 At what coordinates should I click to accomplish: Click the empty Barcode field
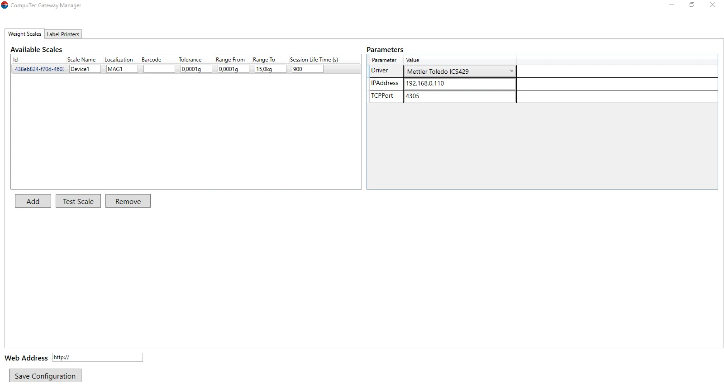(x=159, y=69)
